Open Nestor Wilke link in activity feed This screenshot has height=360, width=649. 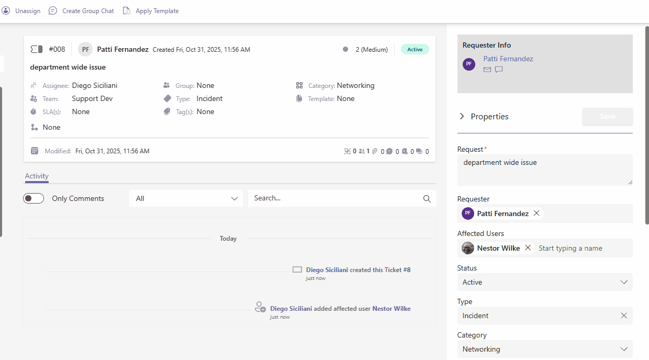point(391,309)
